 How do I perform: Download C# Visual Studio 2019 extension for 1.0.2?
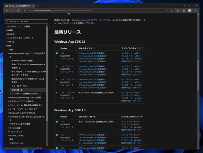[92, 140]
